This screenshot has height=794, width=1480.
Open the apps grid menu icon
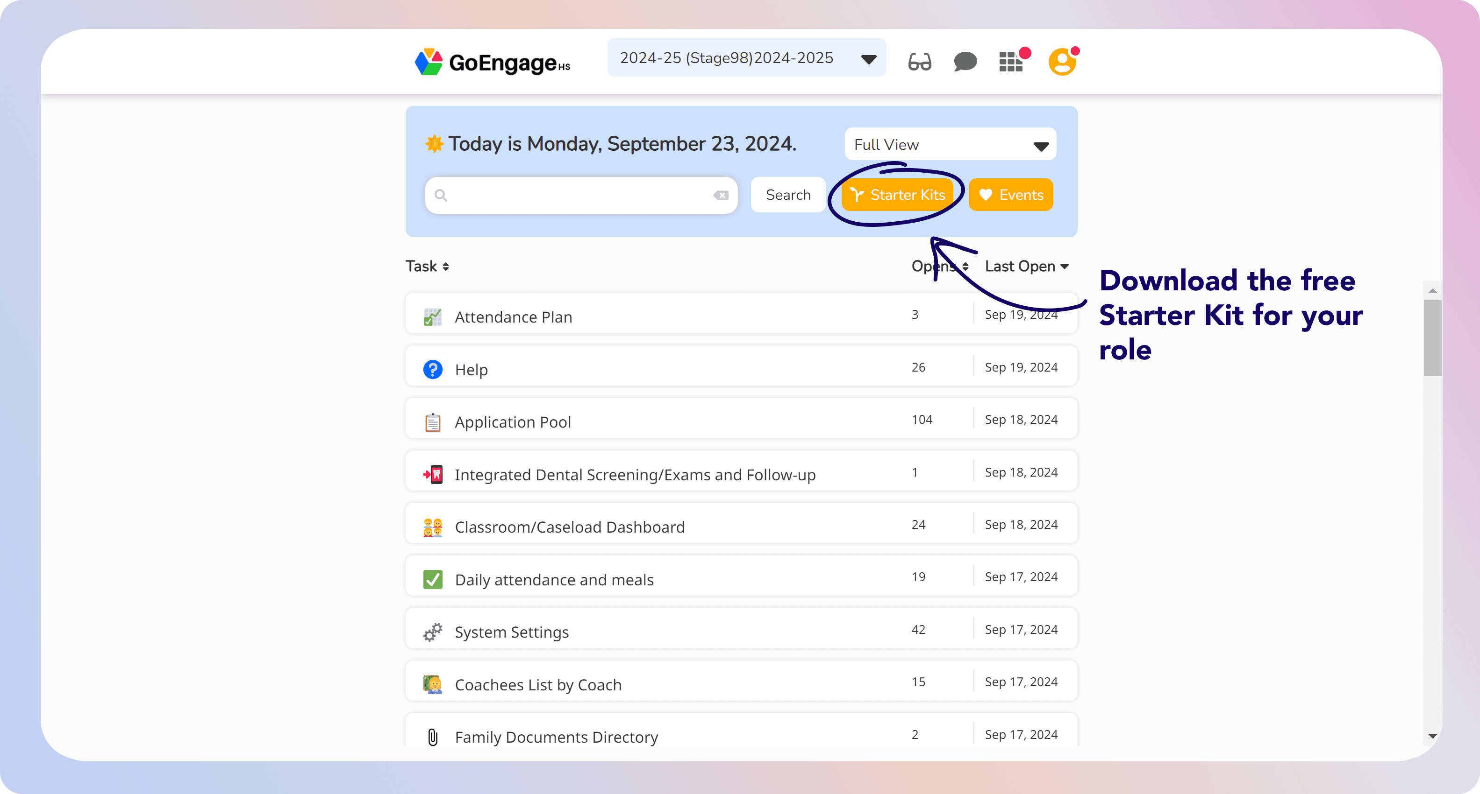click(x=1011, y=62)
